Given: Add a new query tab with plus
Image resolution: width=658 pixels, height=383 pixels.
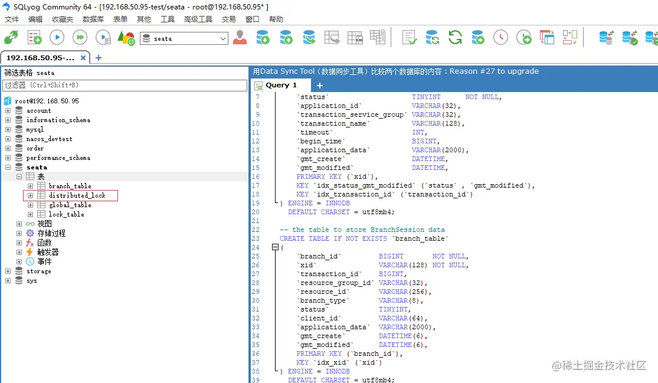Looking at the screenshot, I should (320, 86).
